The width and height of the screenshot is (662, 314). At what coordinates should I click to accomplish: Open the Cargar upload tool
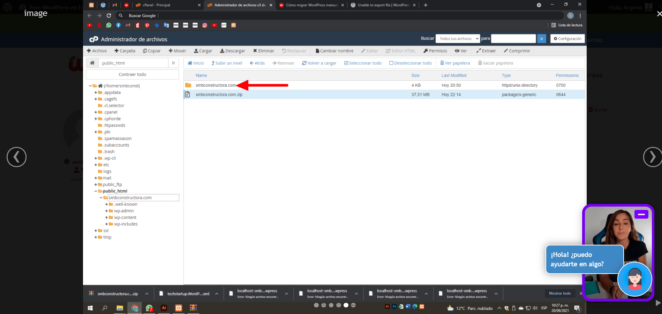(x=203, y=51)
